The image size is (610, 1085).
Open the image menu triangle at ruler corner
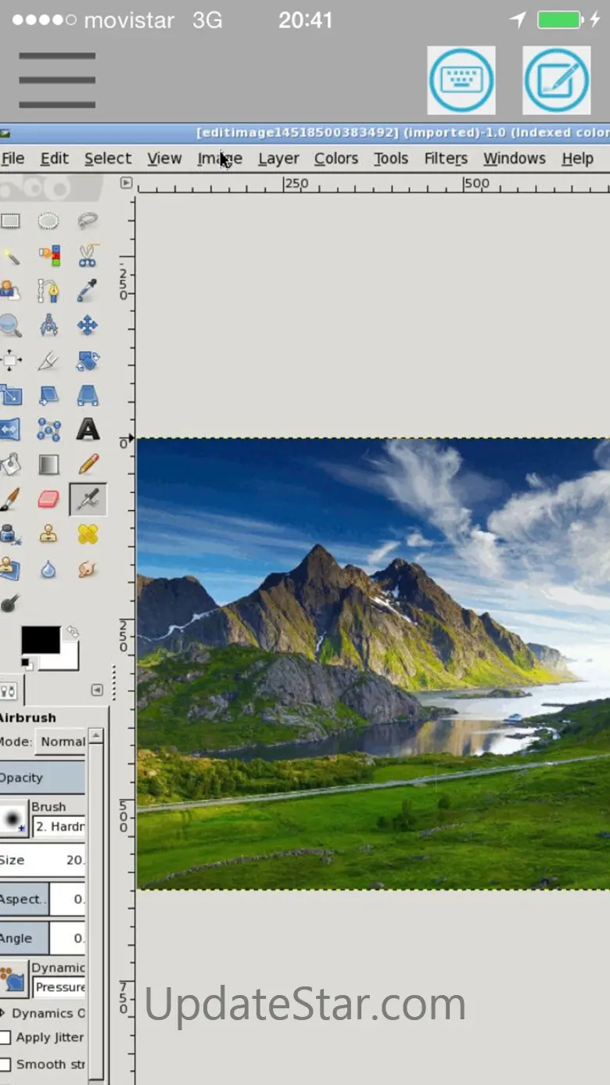point(126,183)
